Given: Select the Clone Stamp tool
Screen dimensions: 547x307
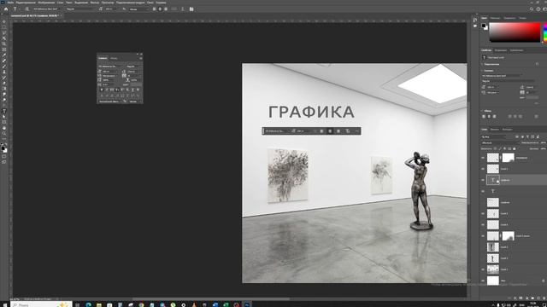Looking at the screenshot, I should [4, 72].
